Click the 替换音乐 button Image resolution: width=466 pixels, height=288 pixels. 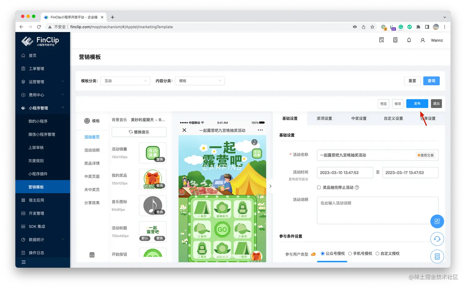pos(139,132)
